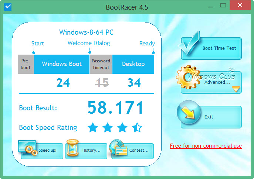Click the Windows Boot time value 24
This screenshot has height=179, width=254.
click(x=63, y=83)
